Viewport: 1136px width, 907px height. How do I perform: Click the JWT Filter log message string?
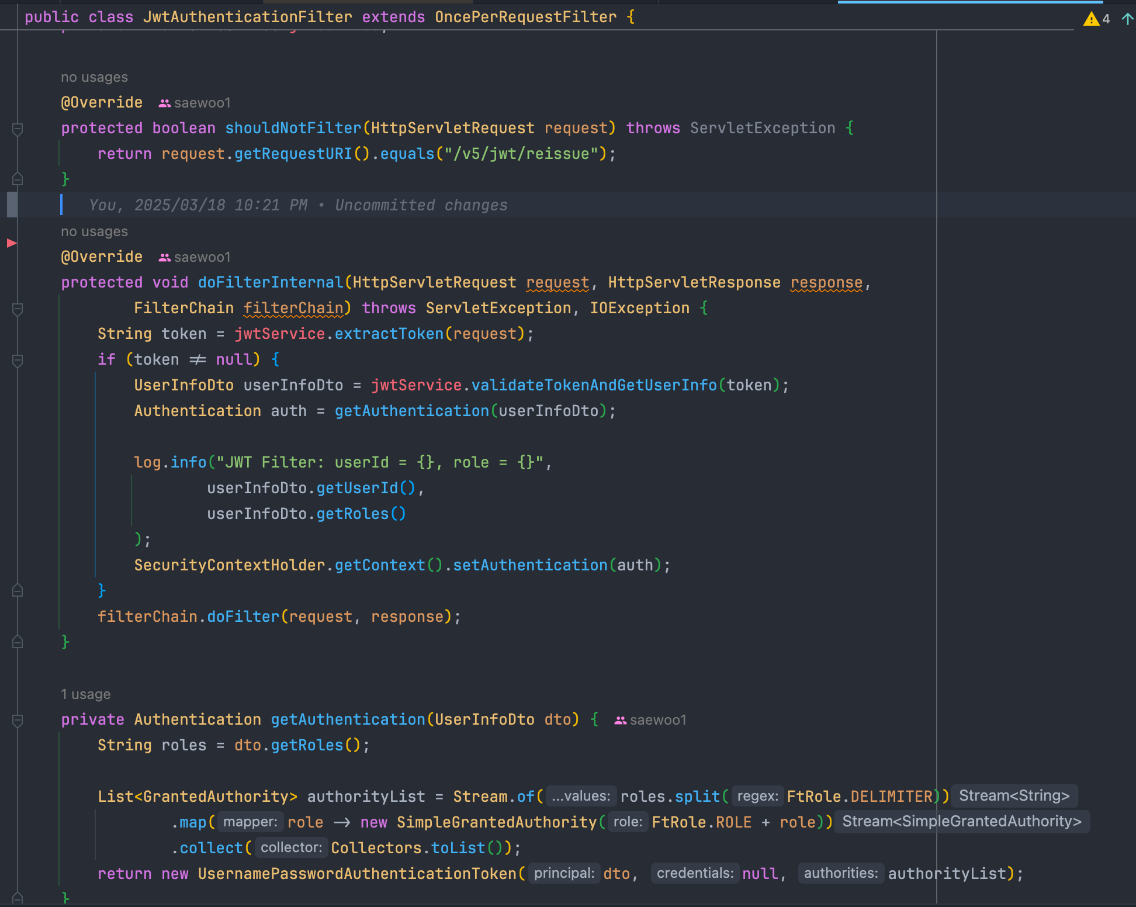click(380, 462)
